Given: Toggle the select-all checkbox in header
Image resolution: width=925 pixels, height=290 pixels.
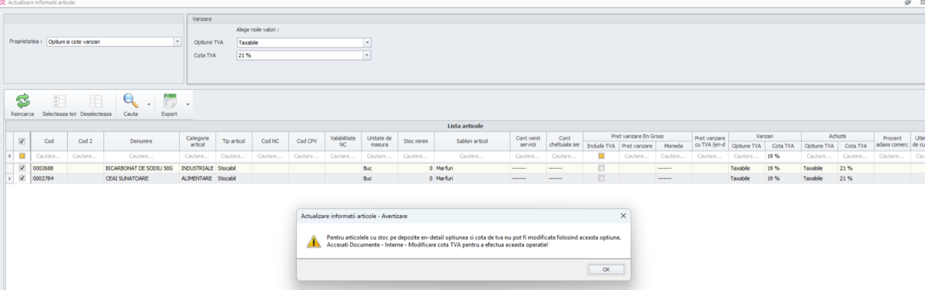Looking at the screenshot, I should pos(22,141).
